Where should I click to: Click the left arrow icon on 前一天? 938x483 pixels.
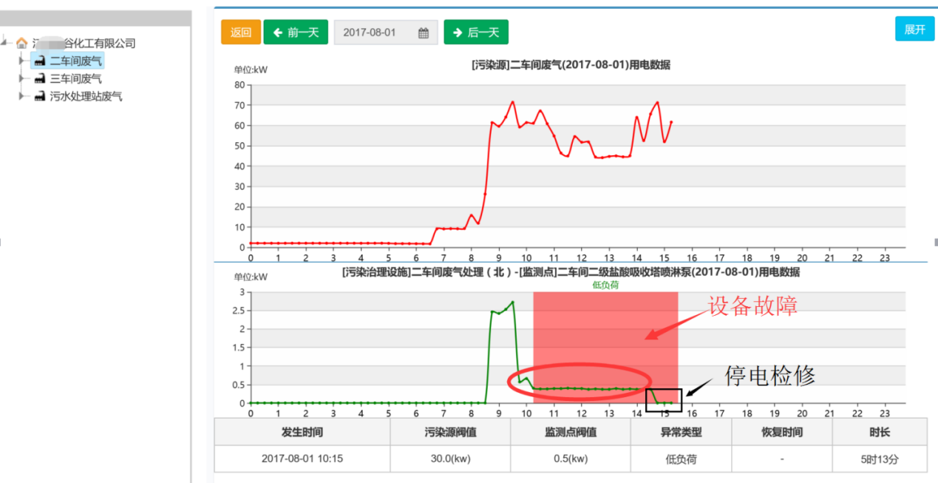point(278,33)
